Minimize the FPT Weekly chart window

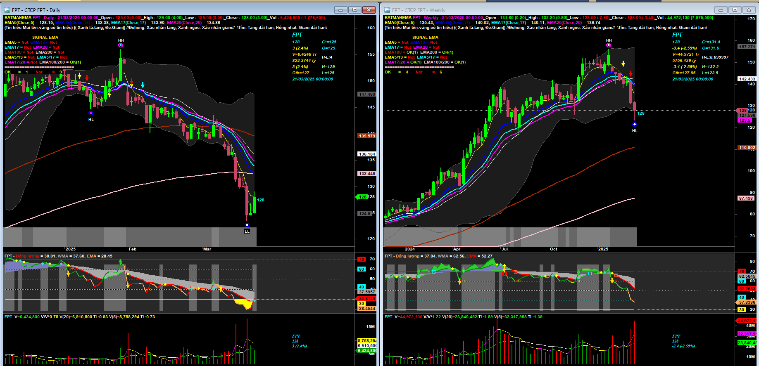(721, 10)
